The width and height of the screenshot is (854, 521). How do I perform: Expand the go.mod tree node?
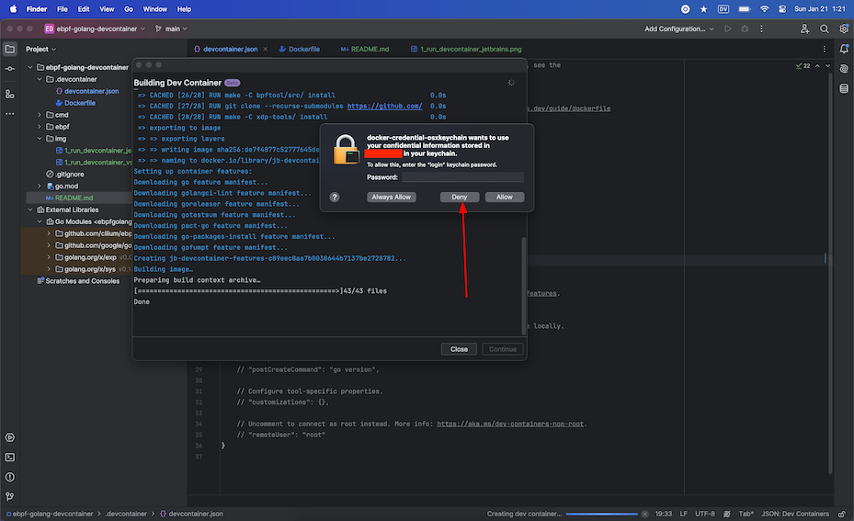pos(40,187)
